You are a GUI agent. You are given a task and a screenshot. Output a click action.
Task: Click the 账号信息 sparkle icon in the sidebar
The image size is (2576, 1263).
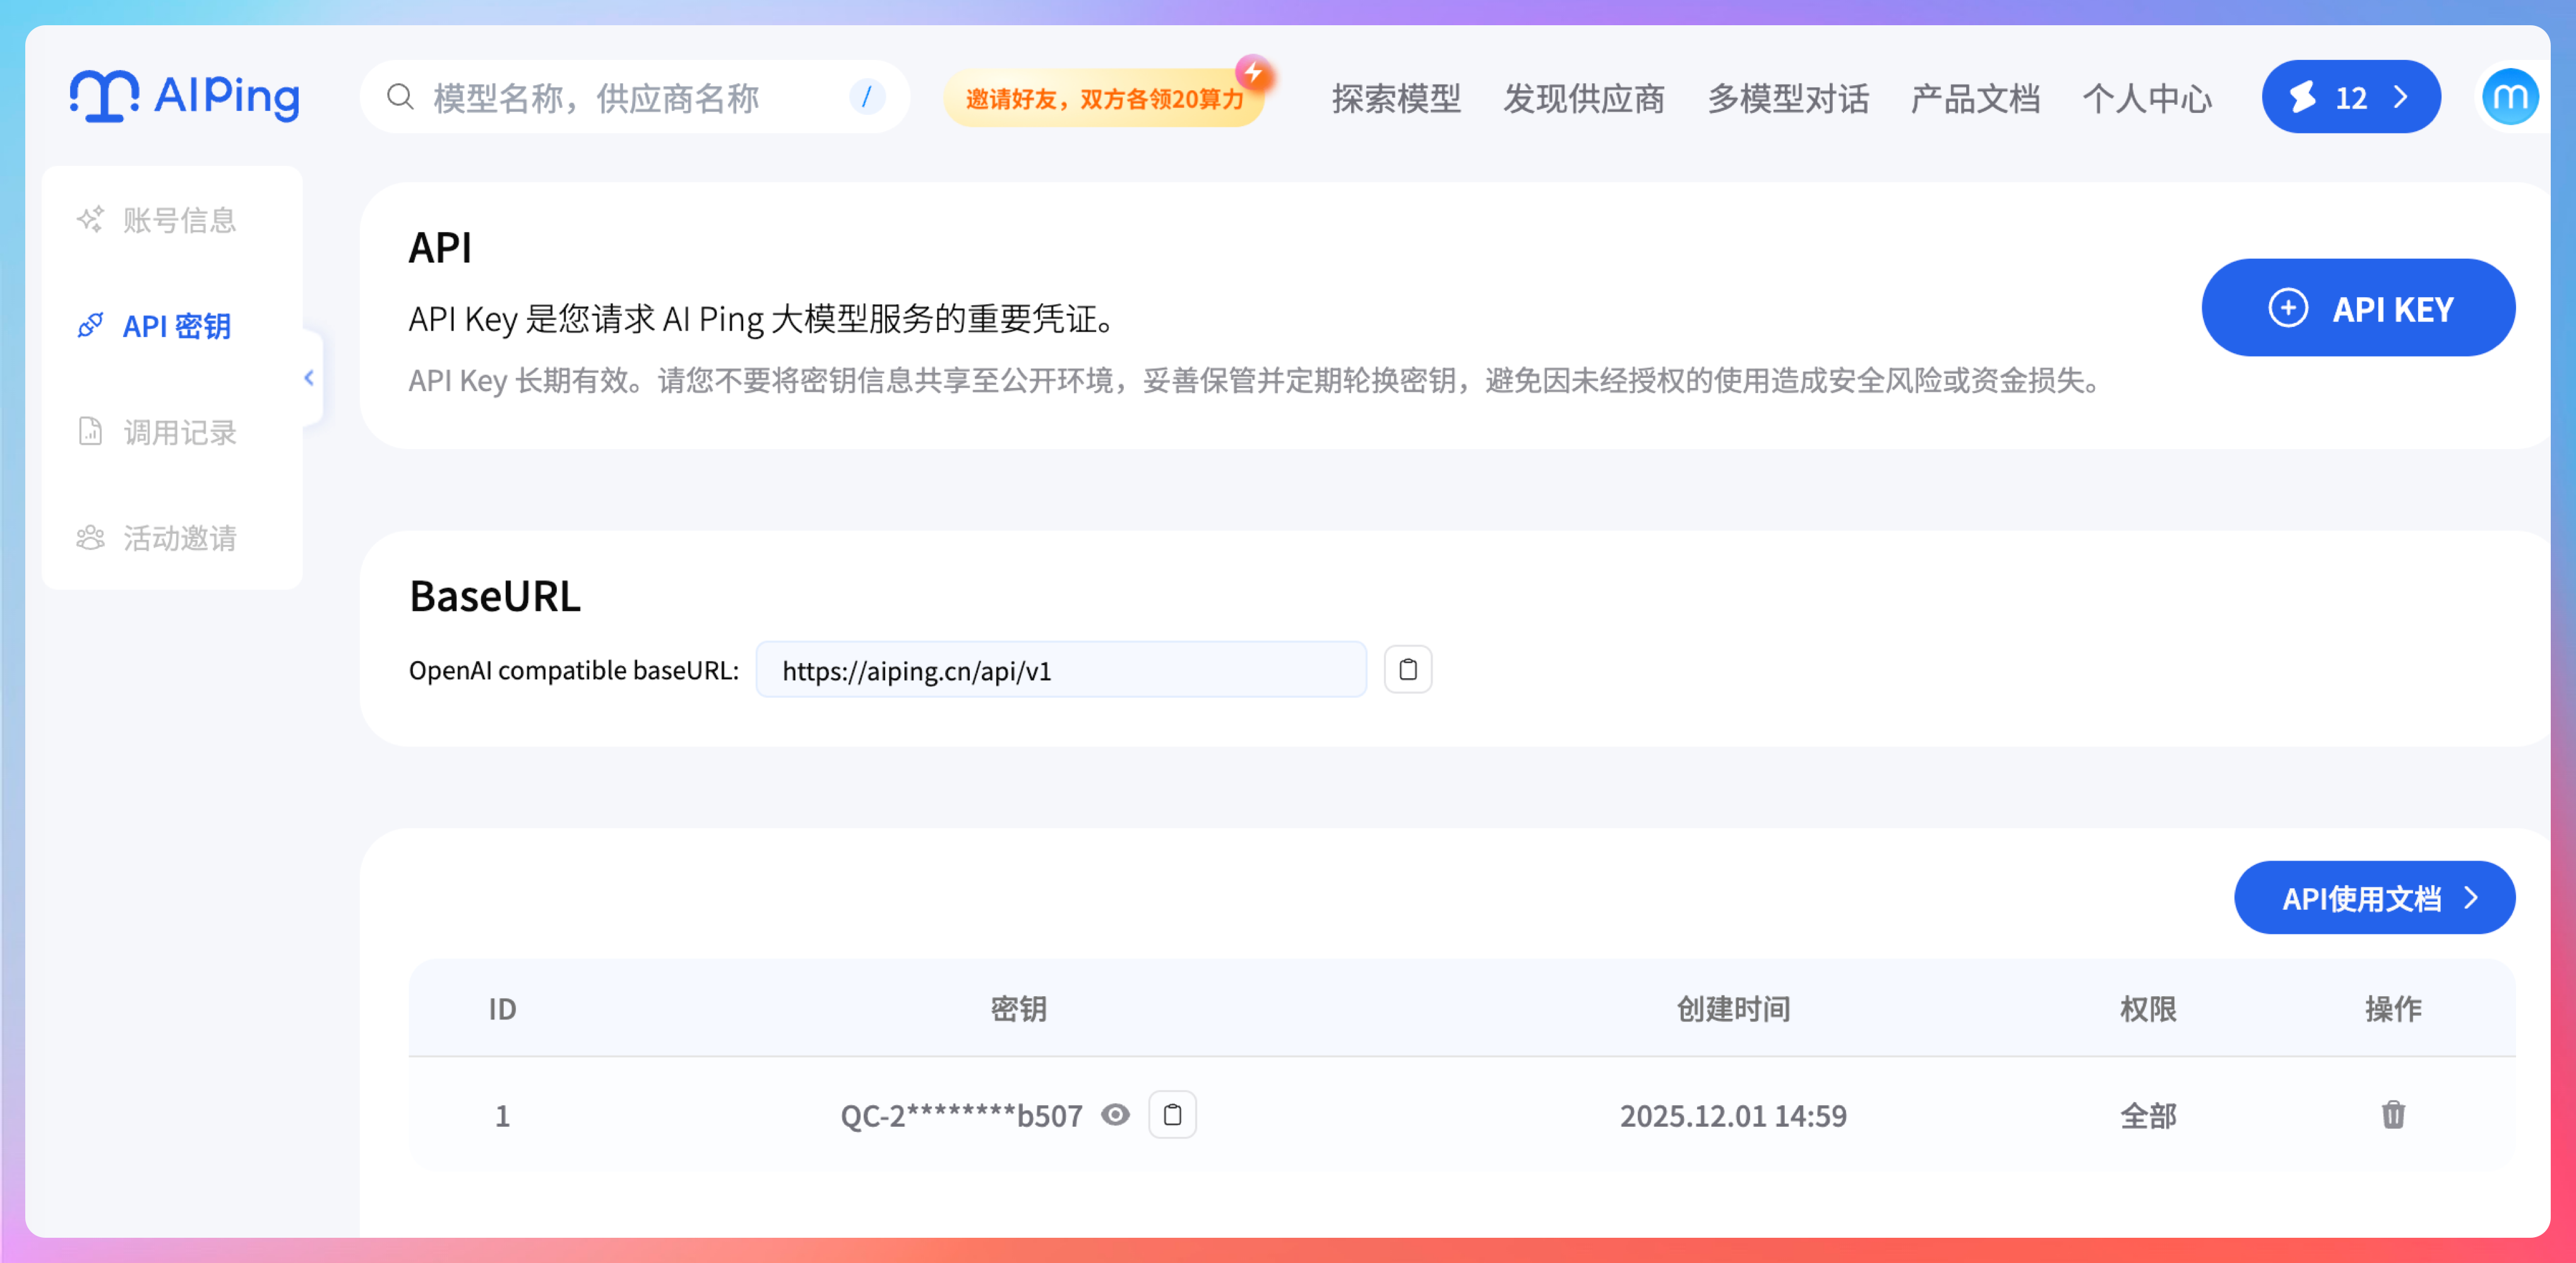(x=91, y=220)
